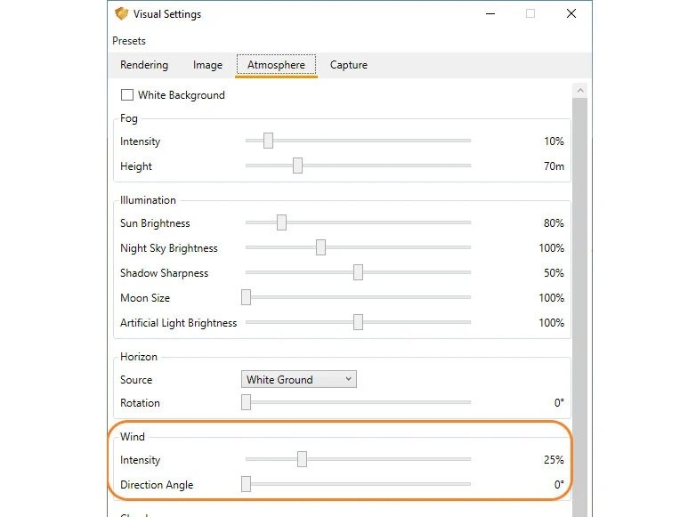Enable the White Background checkbox
The height and width of the screenshot is (517, 696).
[127, 95]
